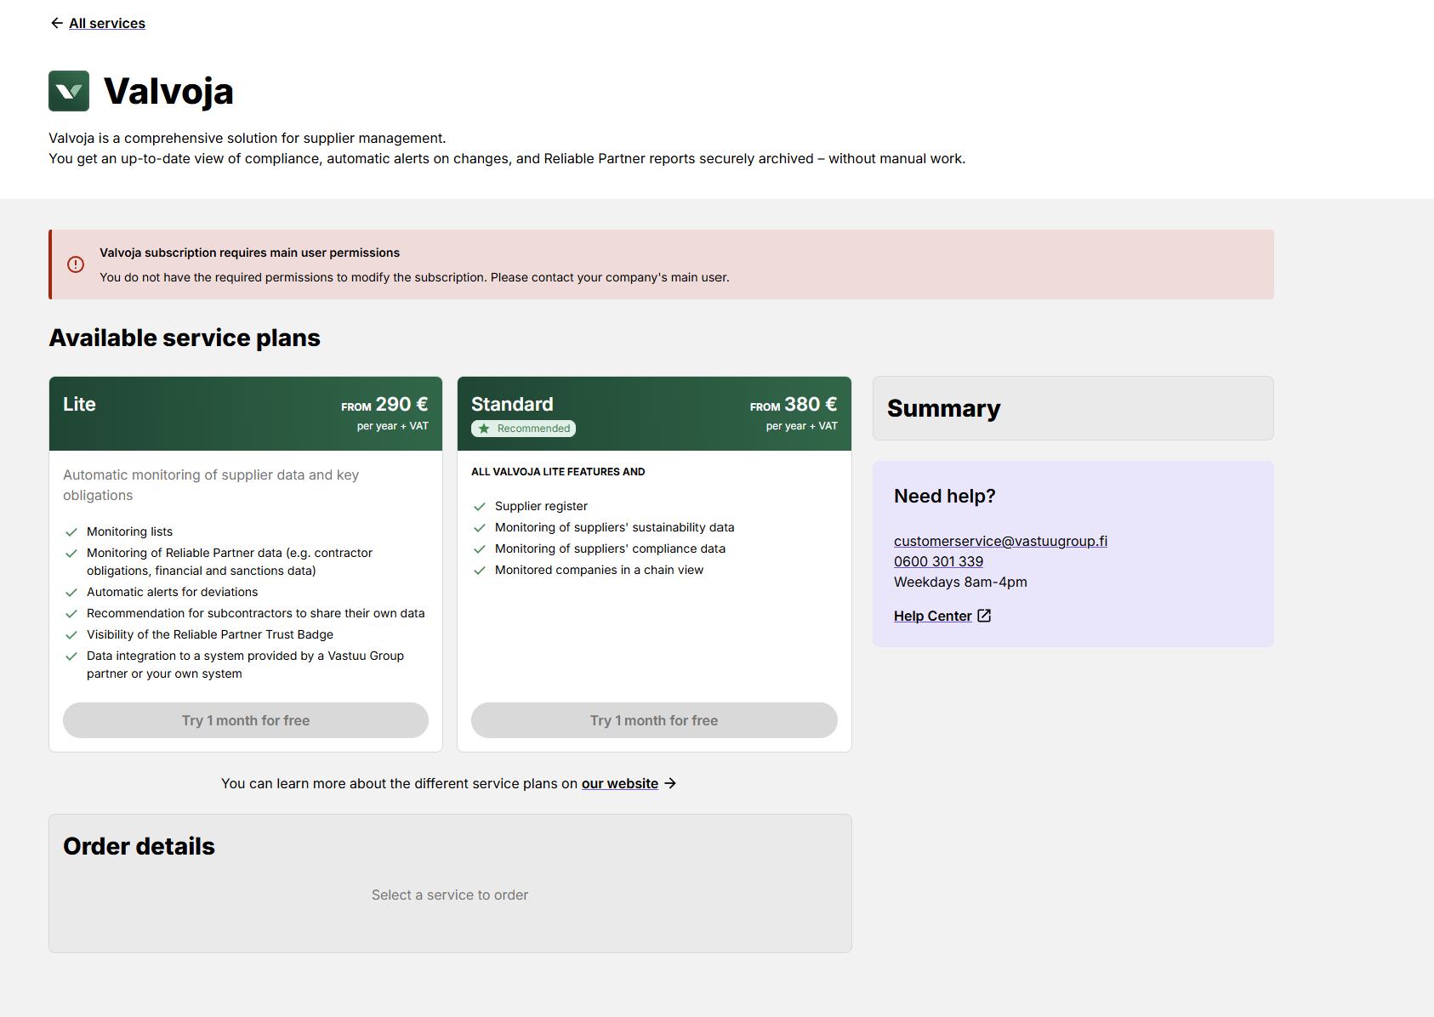Click the arrow icon after our website
This screenshot has height=1017, width=1434.
[x=670, y=783]
